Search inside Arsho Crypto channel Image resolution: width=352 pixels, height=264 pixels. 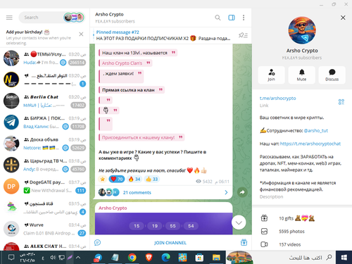(x=218, y=18)
